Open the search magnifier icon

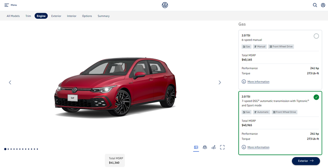pyautogui.click(x=315, y=5)
